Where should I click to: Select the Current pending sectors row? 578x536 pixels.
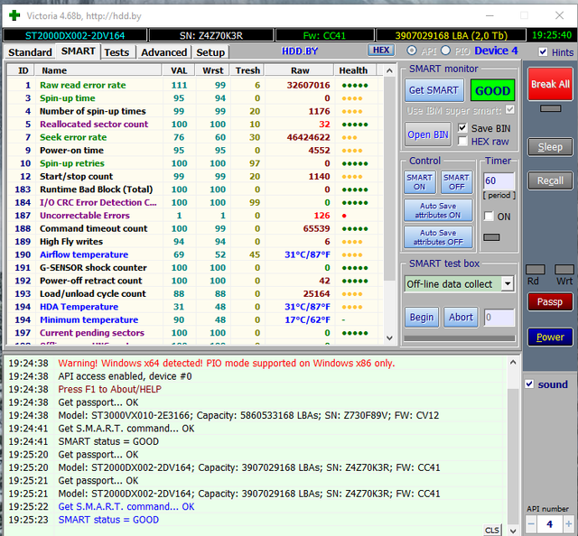[194, 333]
